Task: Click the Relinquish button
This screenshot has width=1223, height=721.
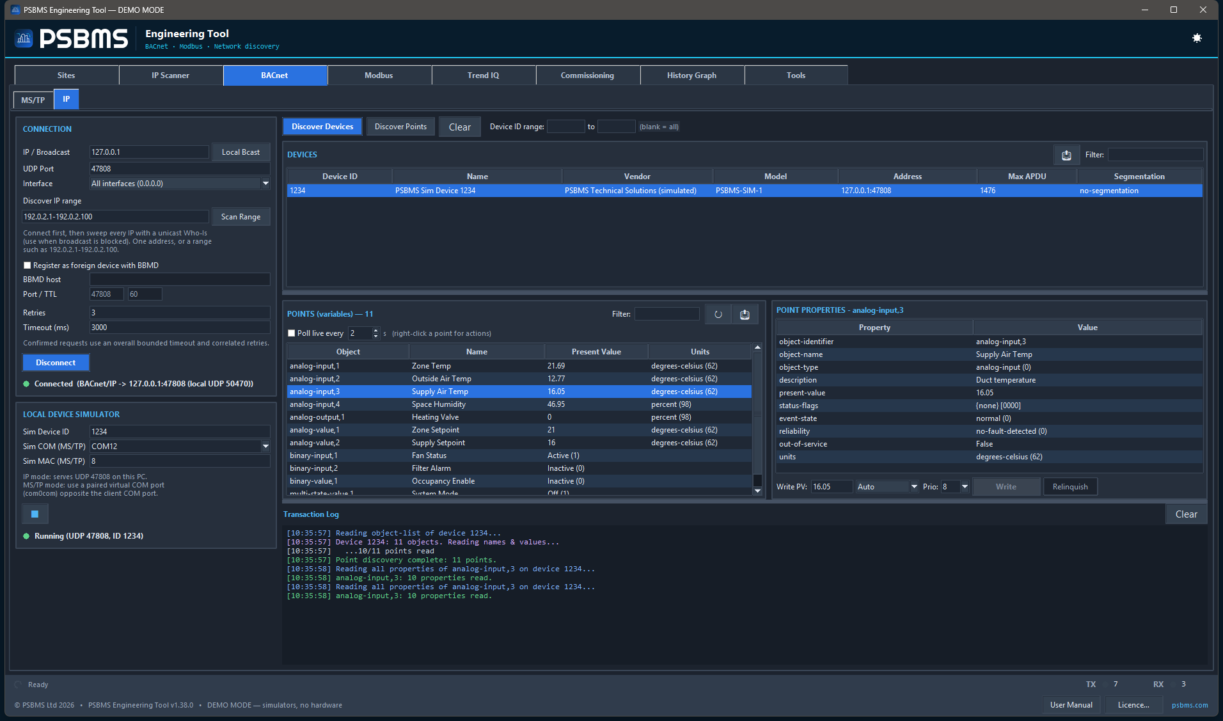Action: 1071,487
